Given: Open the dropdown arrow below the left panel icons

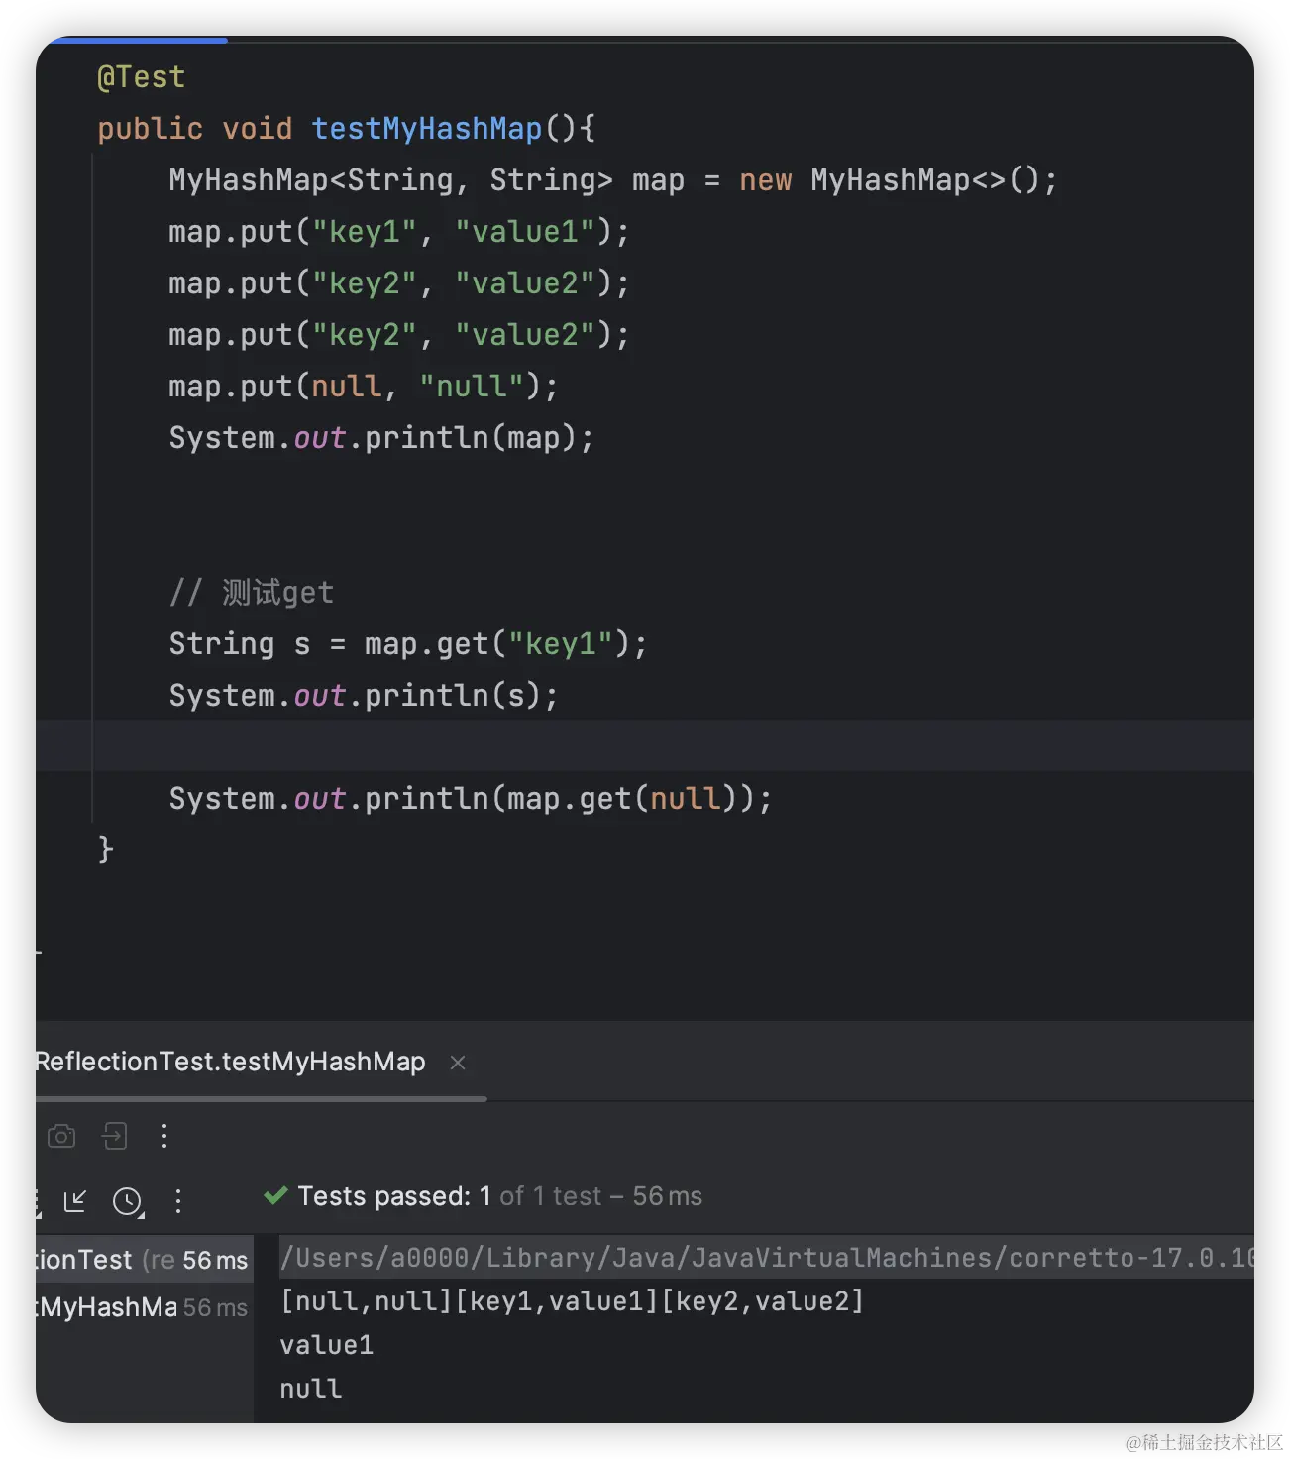Looking at the screenshot, I should [39, 1217].
